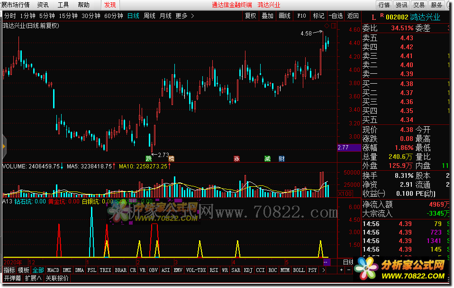
Task: Select the 日线 daily period
Action: coord(133,16)
